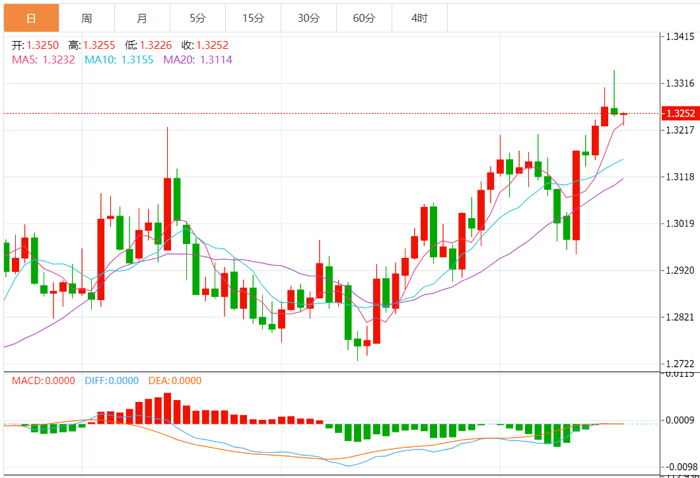Select the 日 daily chart tab
Viewport: 700px width, 478px height.
pyautogui.click(x=31, y=18)
